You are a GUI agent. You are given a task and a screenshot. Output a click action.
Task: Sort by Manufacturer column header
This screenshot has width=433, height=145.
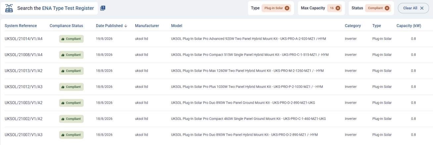[x=147, y=26]
